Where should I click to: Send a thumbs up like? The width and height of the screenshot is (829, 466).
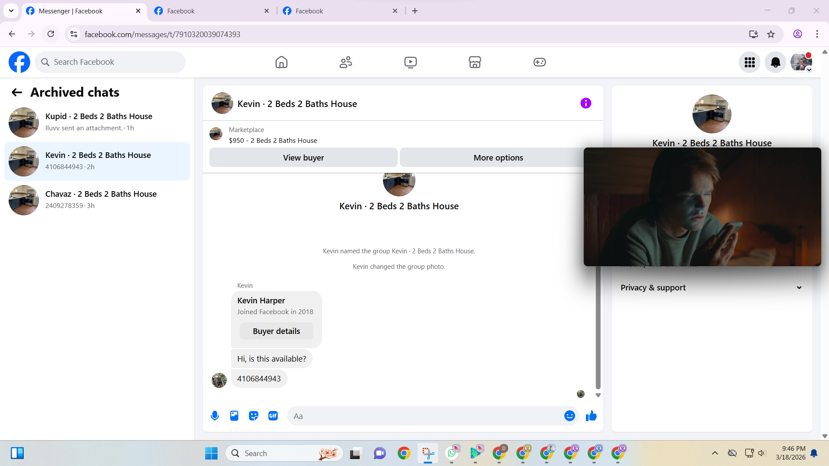(591, 416)
